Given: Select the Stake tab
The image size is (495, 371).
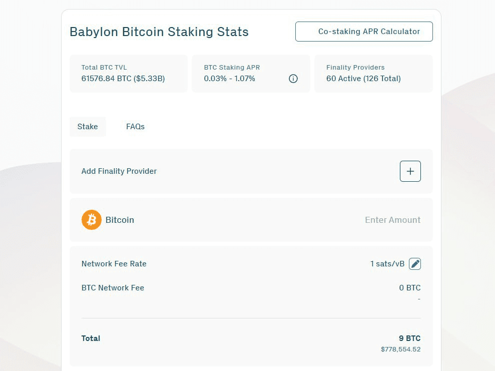Looking at the screenshot, I should (88, 127).
